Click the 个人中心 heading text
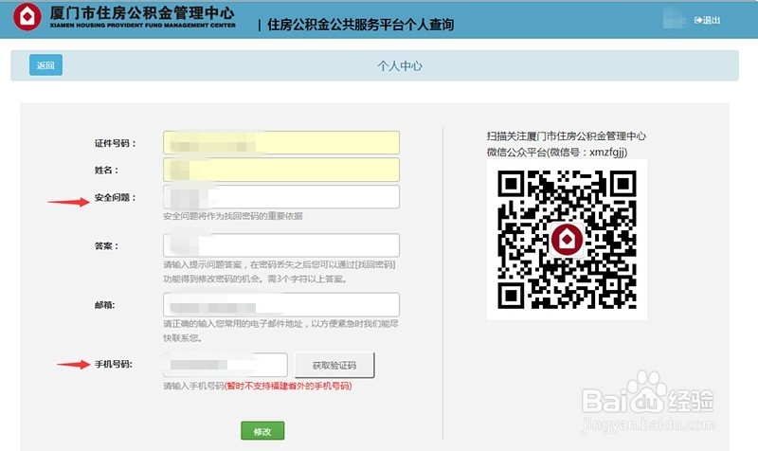 pos(400,65)
